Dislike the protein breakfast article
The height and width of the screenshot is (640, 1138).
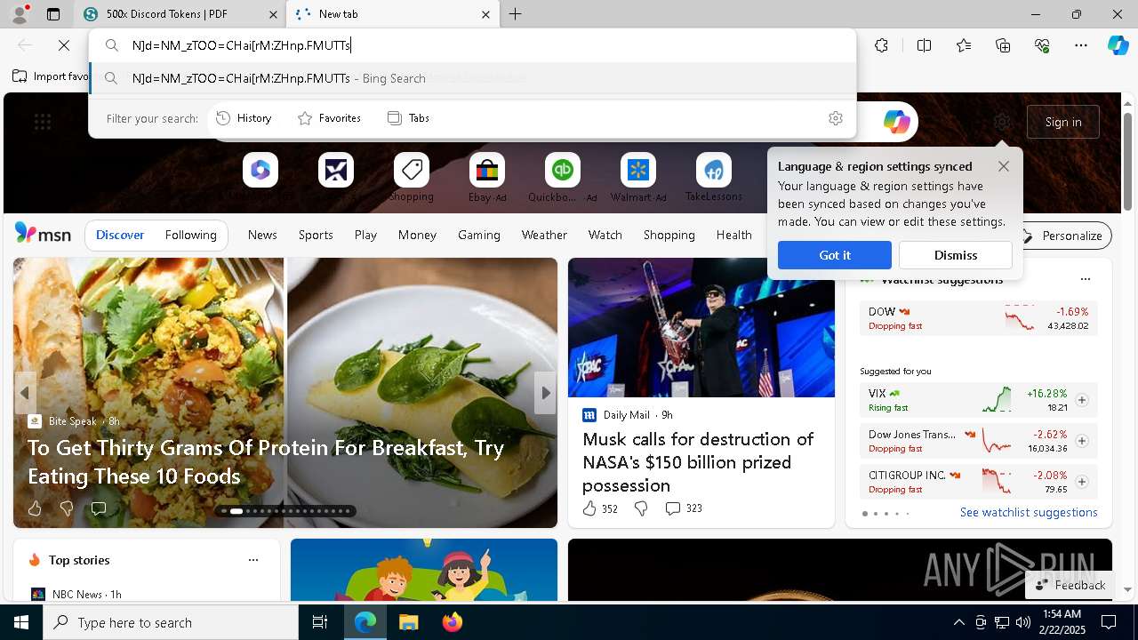coord(67,508)
